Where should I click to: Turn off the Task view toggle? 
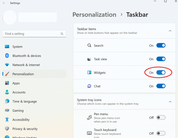pos(161,59)
